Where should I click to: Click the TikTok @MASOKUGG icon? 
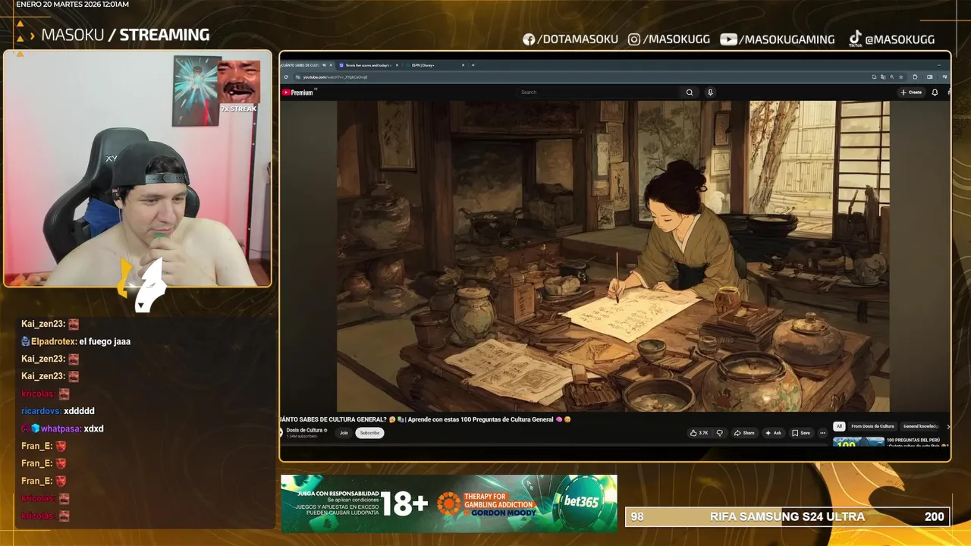[855, 38]
